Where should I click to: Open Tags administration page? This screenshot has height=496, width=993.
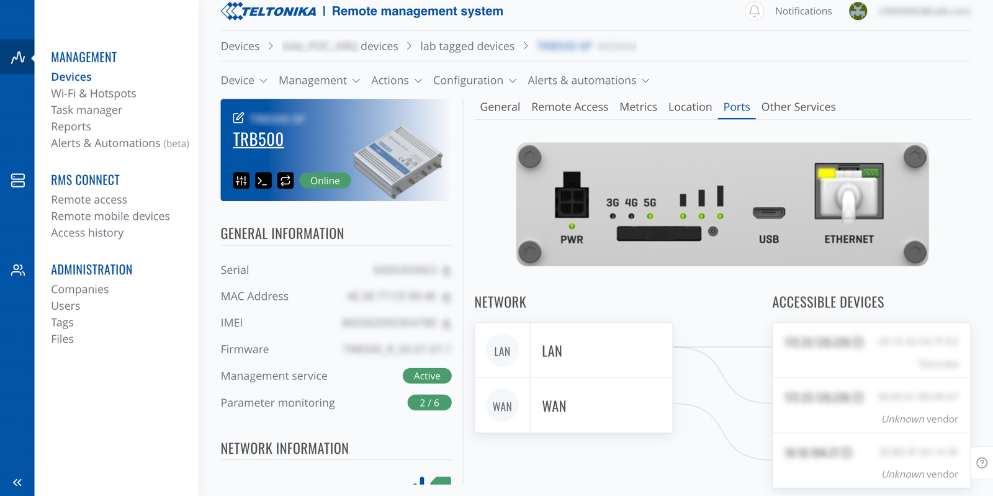click(62, 322)
